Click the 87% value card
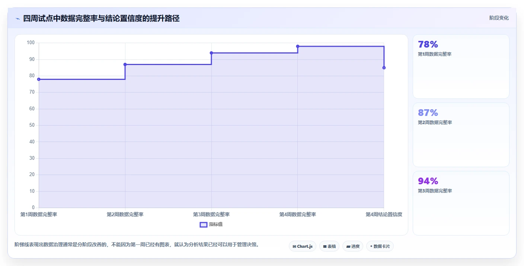524x266 pixels. tap(461, 135)
